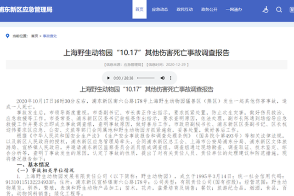Open the accessibility wheelchair icon in header

click(266, 10)
